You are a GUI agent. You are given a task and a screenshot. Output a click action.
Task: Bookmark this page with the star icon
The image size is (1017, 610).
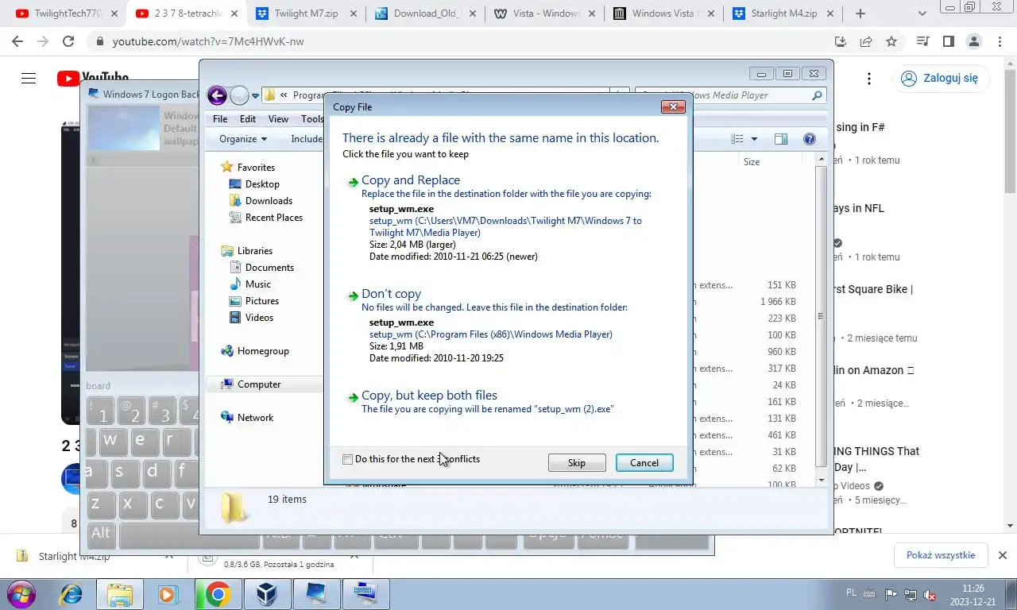891,41
